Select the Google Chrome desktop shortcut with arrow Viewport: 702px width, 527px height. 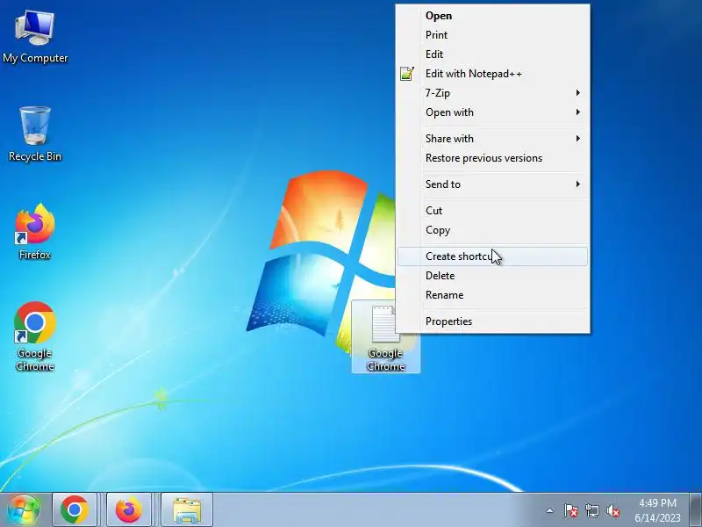(35, 336)
